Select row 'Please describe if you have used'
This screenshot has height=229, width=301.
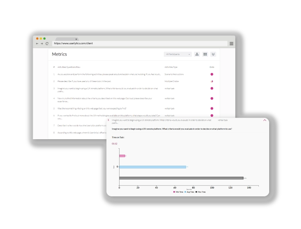click(133, 81)
